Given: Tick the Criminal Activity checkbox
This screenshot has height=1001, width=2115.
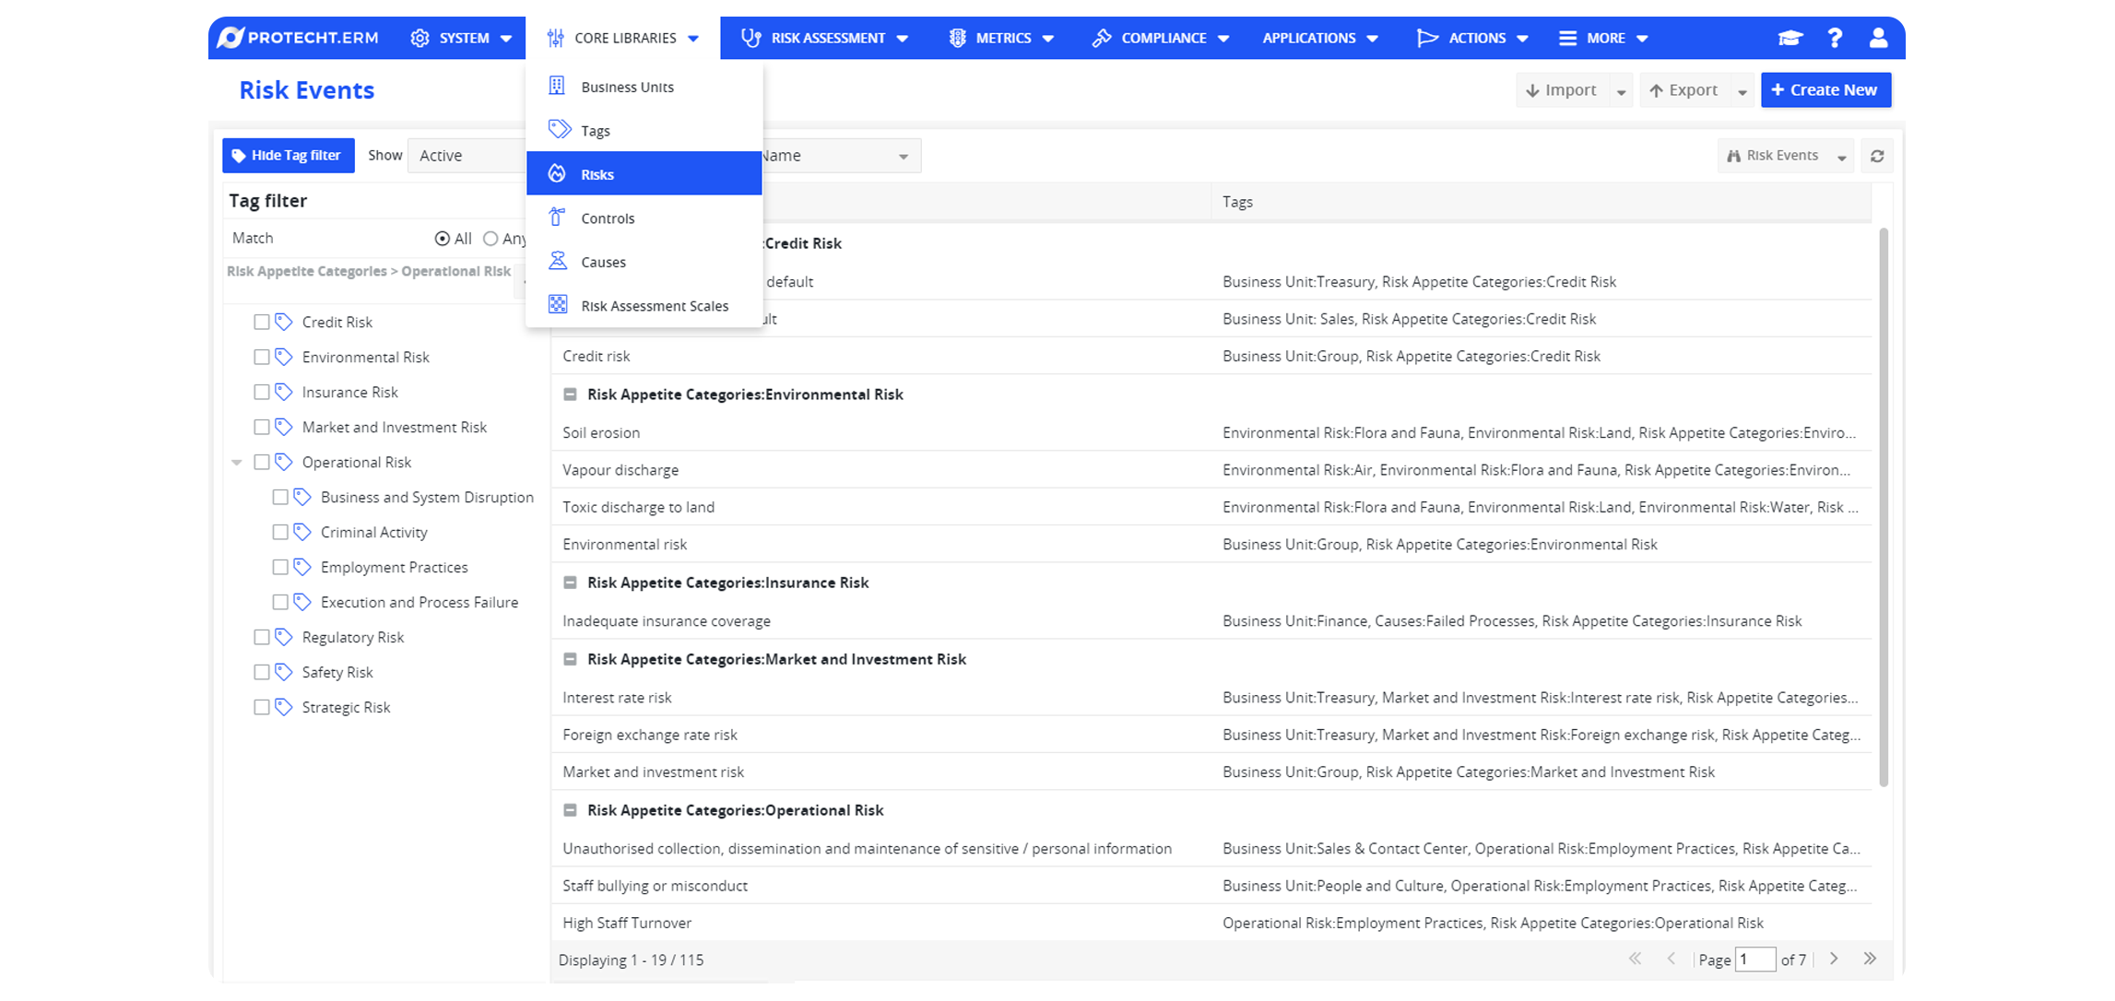Looking at the screenshot, I should (280, 532).
